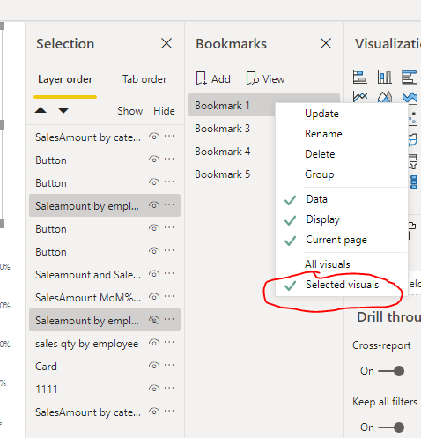Unhide the Saleamount by empl... layer with crossed-out eye
Viewport: 421px width, 438px height.
point(154,320)
